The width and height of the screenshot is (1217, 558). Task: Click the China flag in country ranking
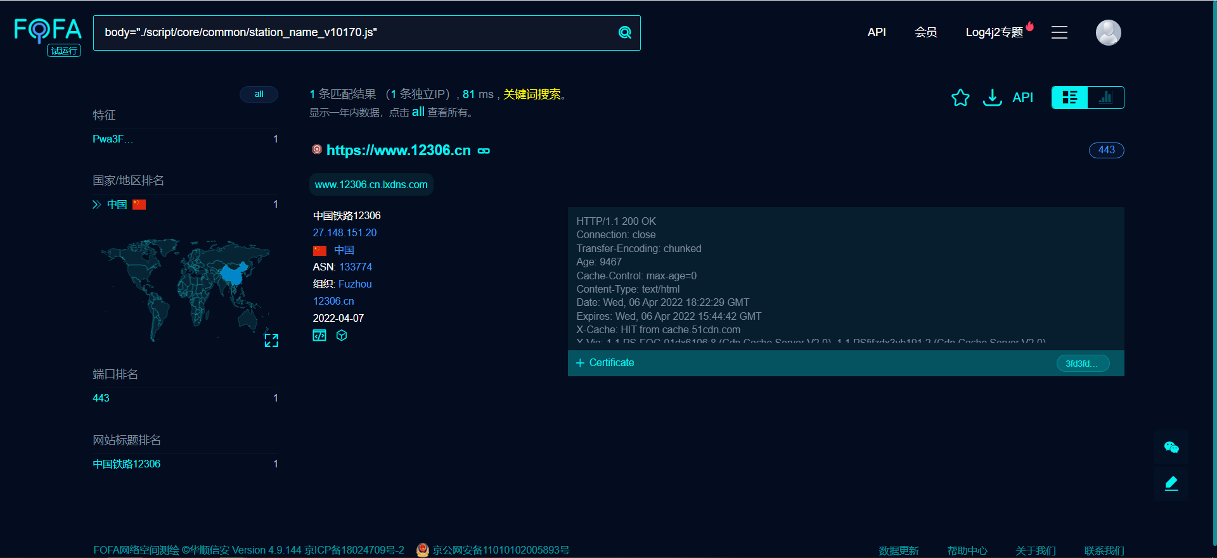[139, 205]
